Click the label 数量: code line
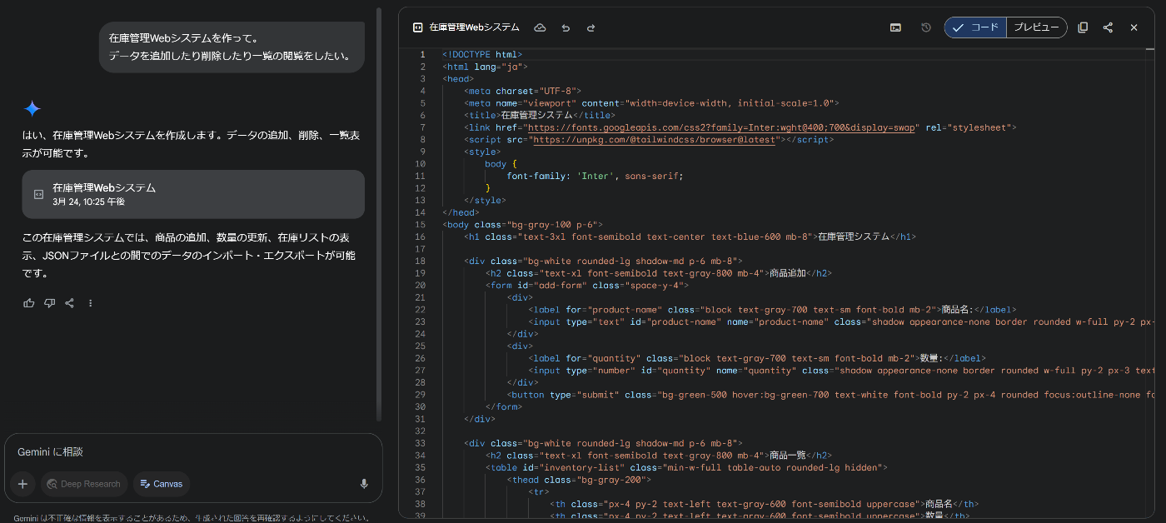Screen dimensions: 1166x523 pos(757,358)
